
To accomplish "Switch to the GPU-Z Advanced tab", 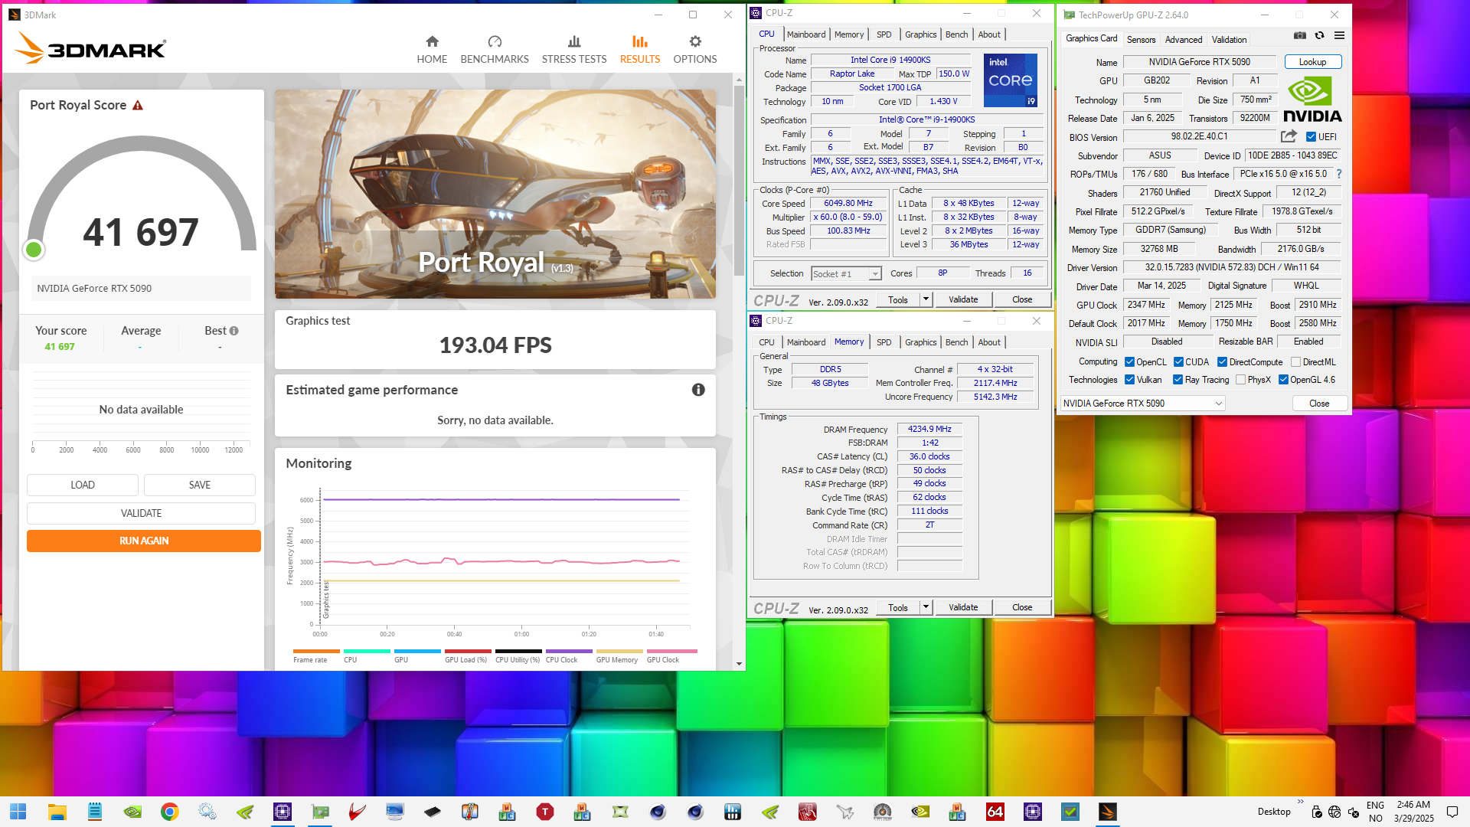I will [1184, 40].
